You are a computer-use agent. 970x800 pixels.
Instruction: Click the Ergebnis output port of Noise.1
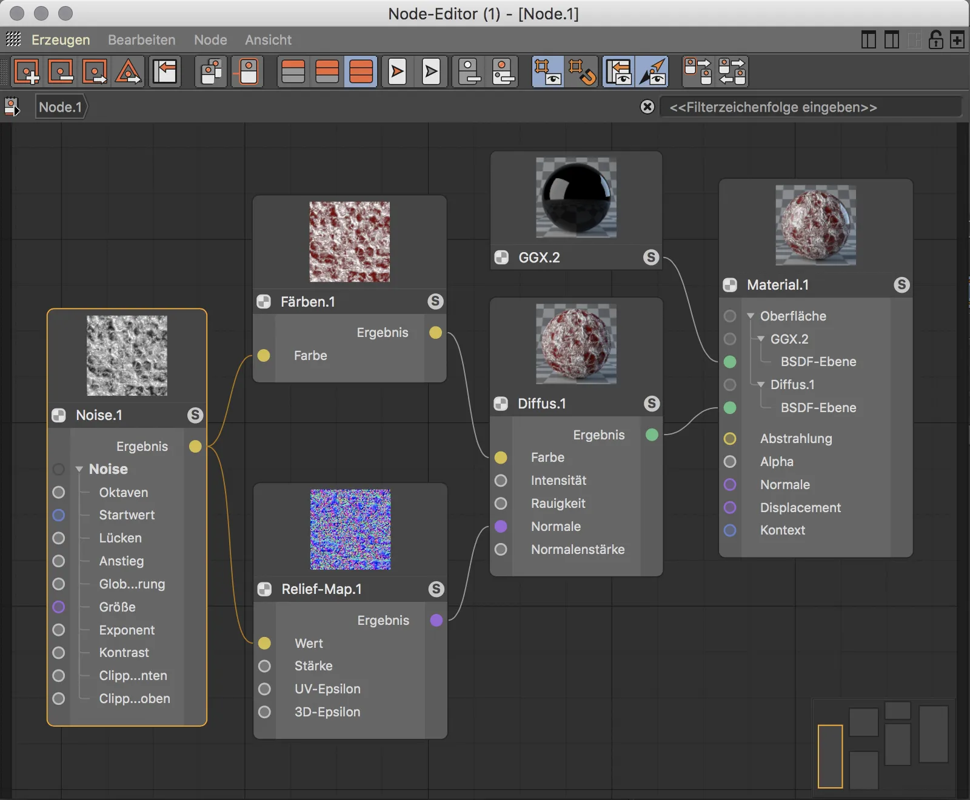[x=195, y=447]
